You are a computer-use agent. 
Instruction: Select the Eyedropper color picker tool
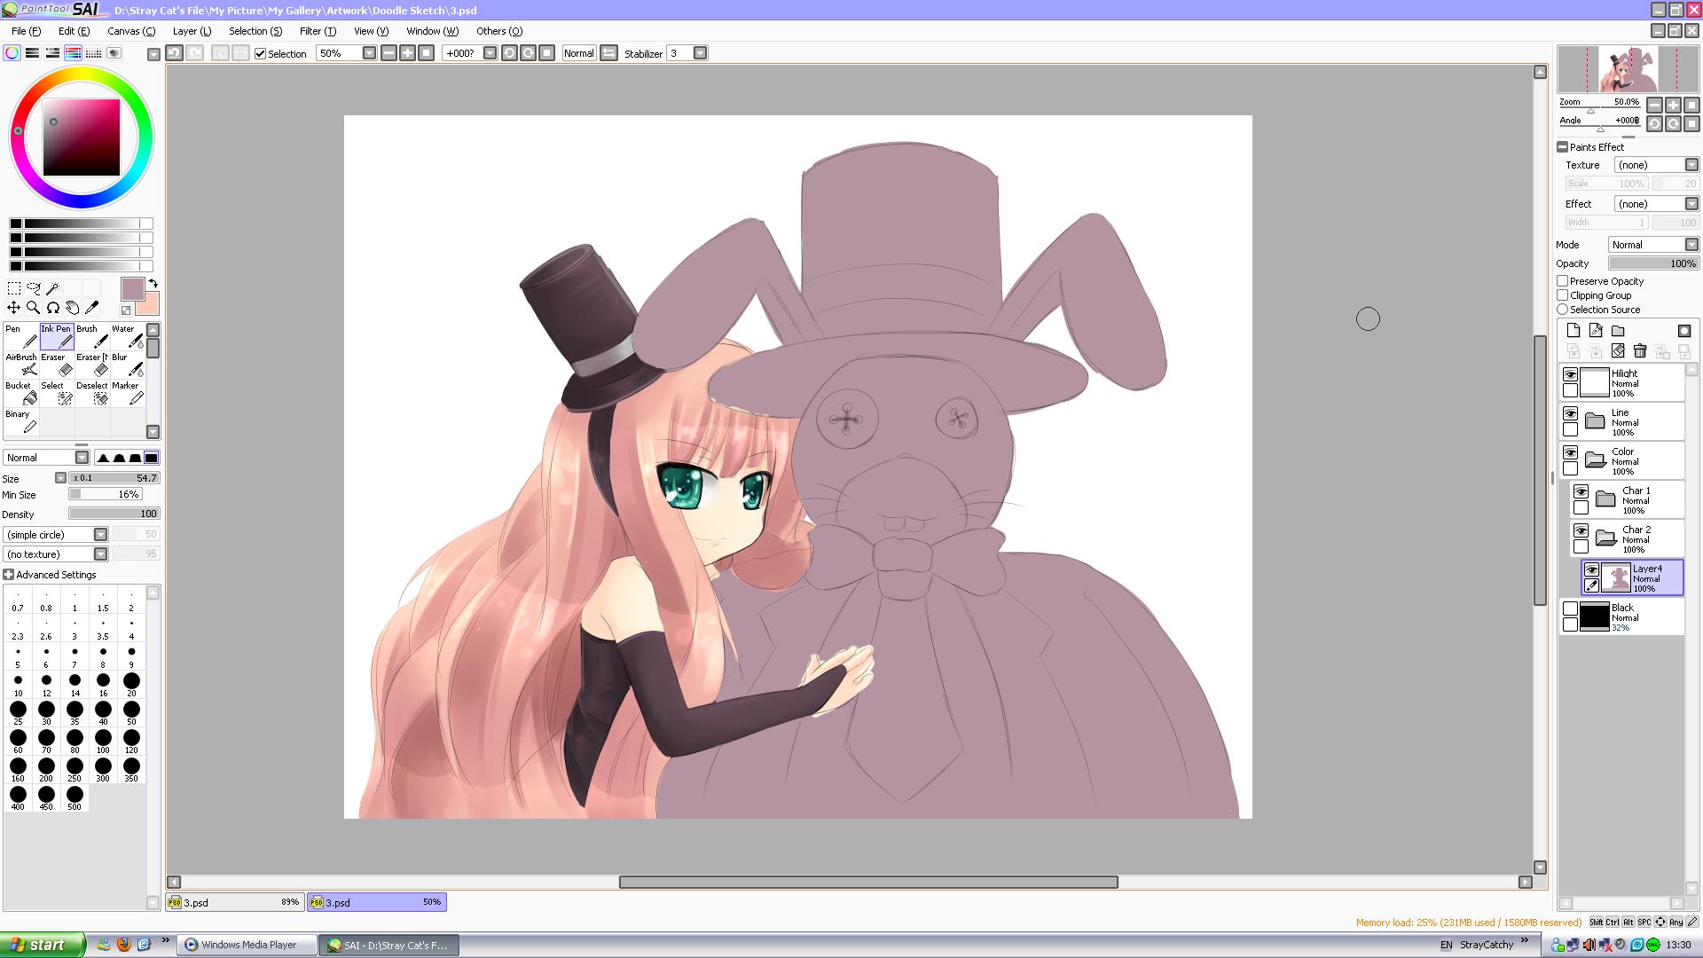tap(92, 308)
